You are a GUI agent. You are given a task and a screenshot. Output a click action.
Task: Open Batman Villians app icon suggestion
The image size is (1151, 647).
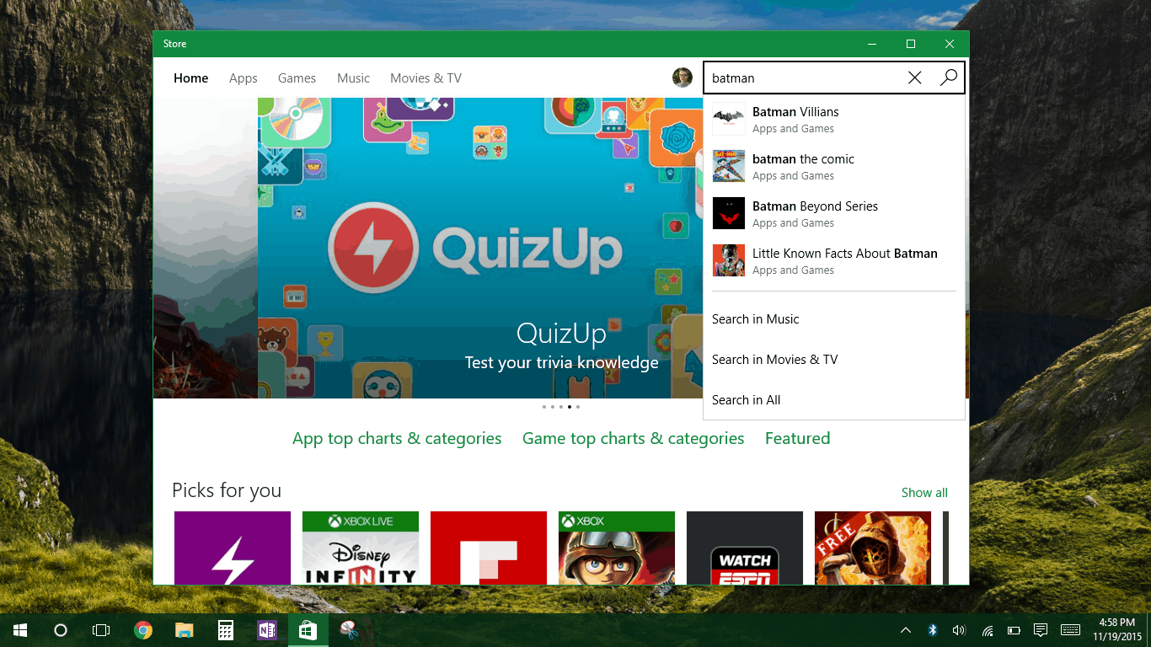(x=728, y=120)
